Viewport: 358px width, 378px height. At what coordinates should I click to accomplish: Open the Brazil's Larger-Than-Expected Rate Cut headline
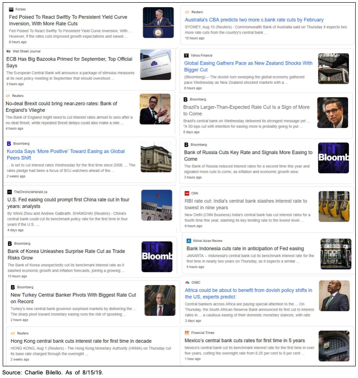[246, 110]
